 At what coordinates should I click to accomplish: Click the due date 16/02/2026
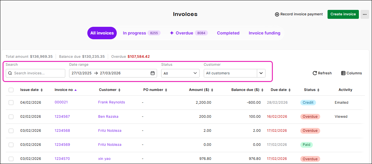click(x=277, y=116)
